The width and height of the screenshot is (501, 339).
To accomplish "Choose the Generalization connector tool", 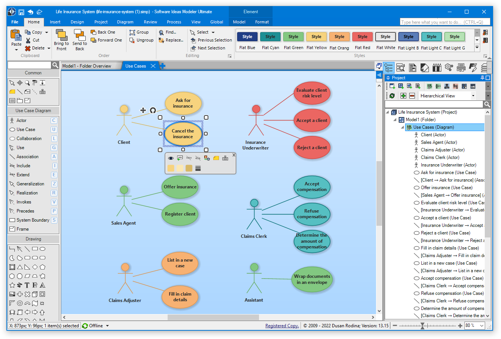I will (x=30, y=184).
